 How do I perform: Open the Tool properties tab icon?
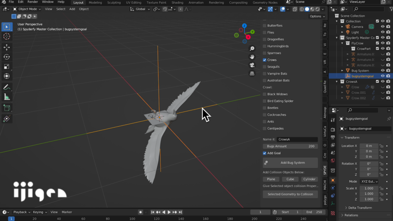click(333, 120)
